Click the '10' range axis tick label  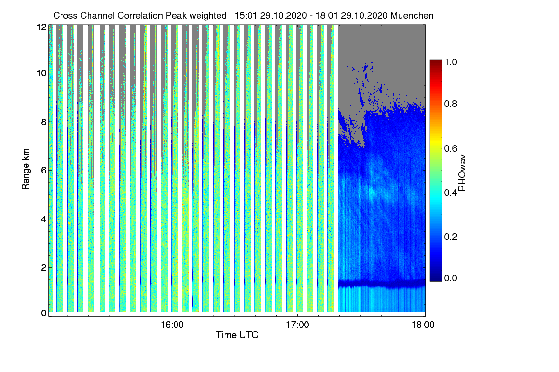pos(41,73)
